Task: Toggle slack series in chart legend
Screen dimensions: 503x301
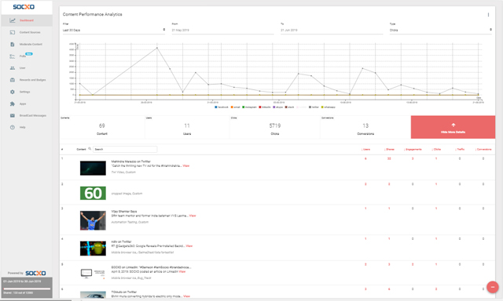Action: pos(290,107)
